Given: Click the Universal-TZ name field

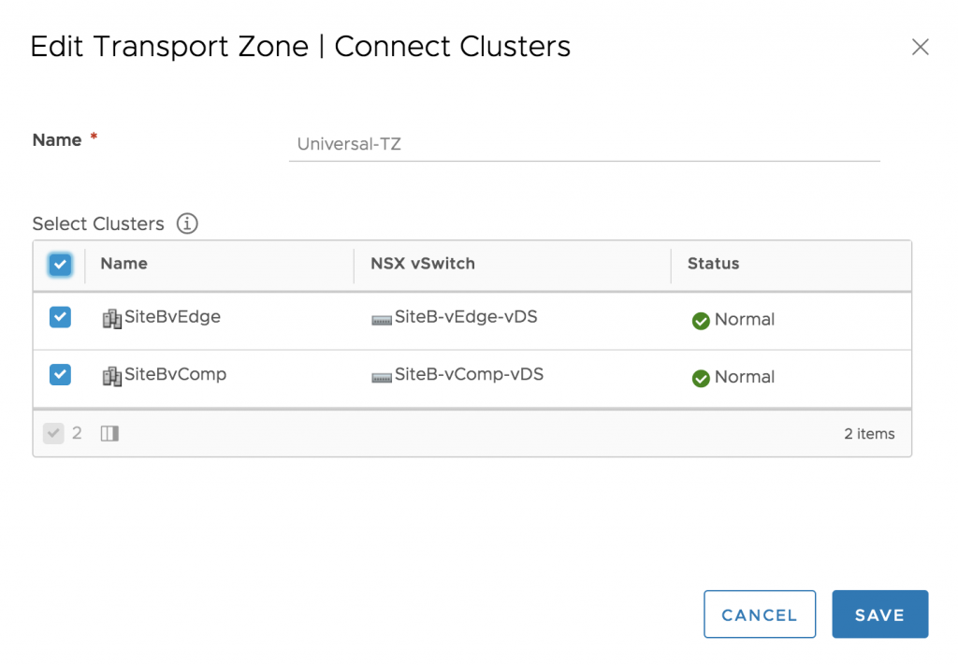Looking at the screenshot, I should point(584,144).
